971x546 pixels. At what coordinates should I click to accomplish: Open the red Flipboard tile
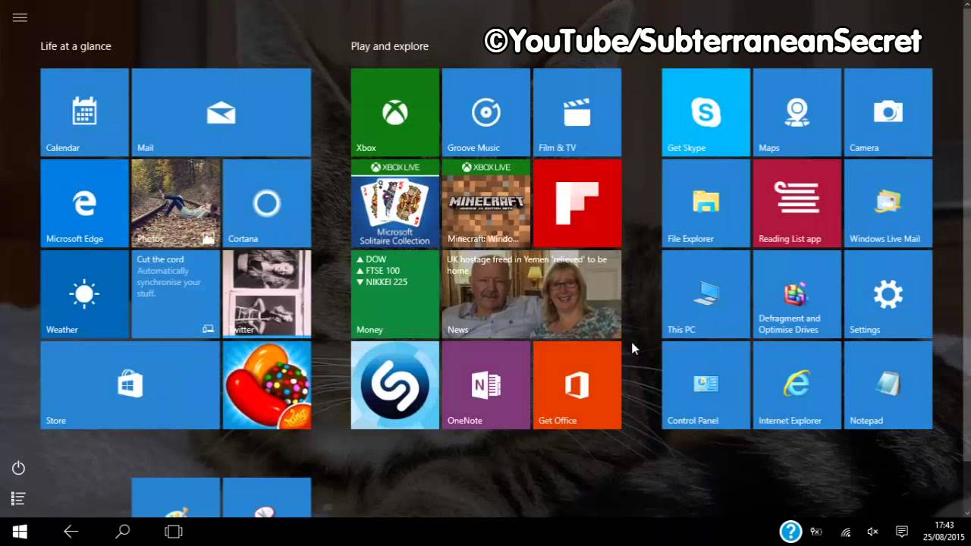[577, 203]
